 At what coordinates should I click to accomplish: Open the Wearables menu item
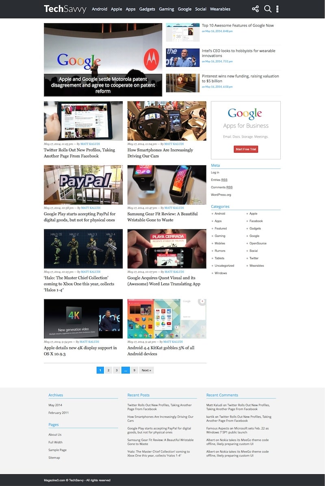click(220, 9)
